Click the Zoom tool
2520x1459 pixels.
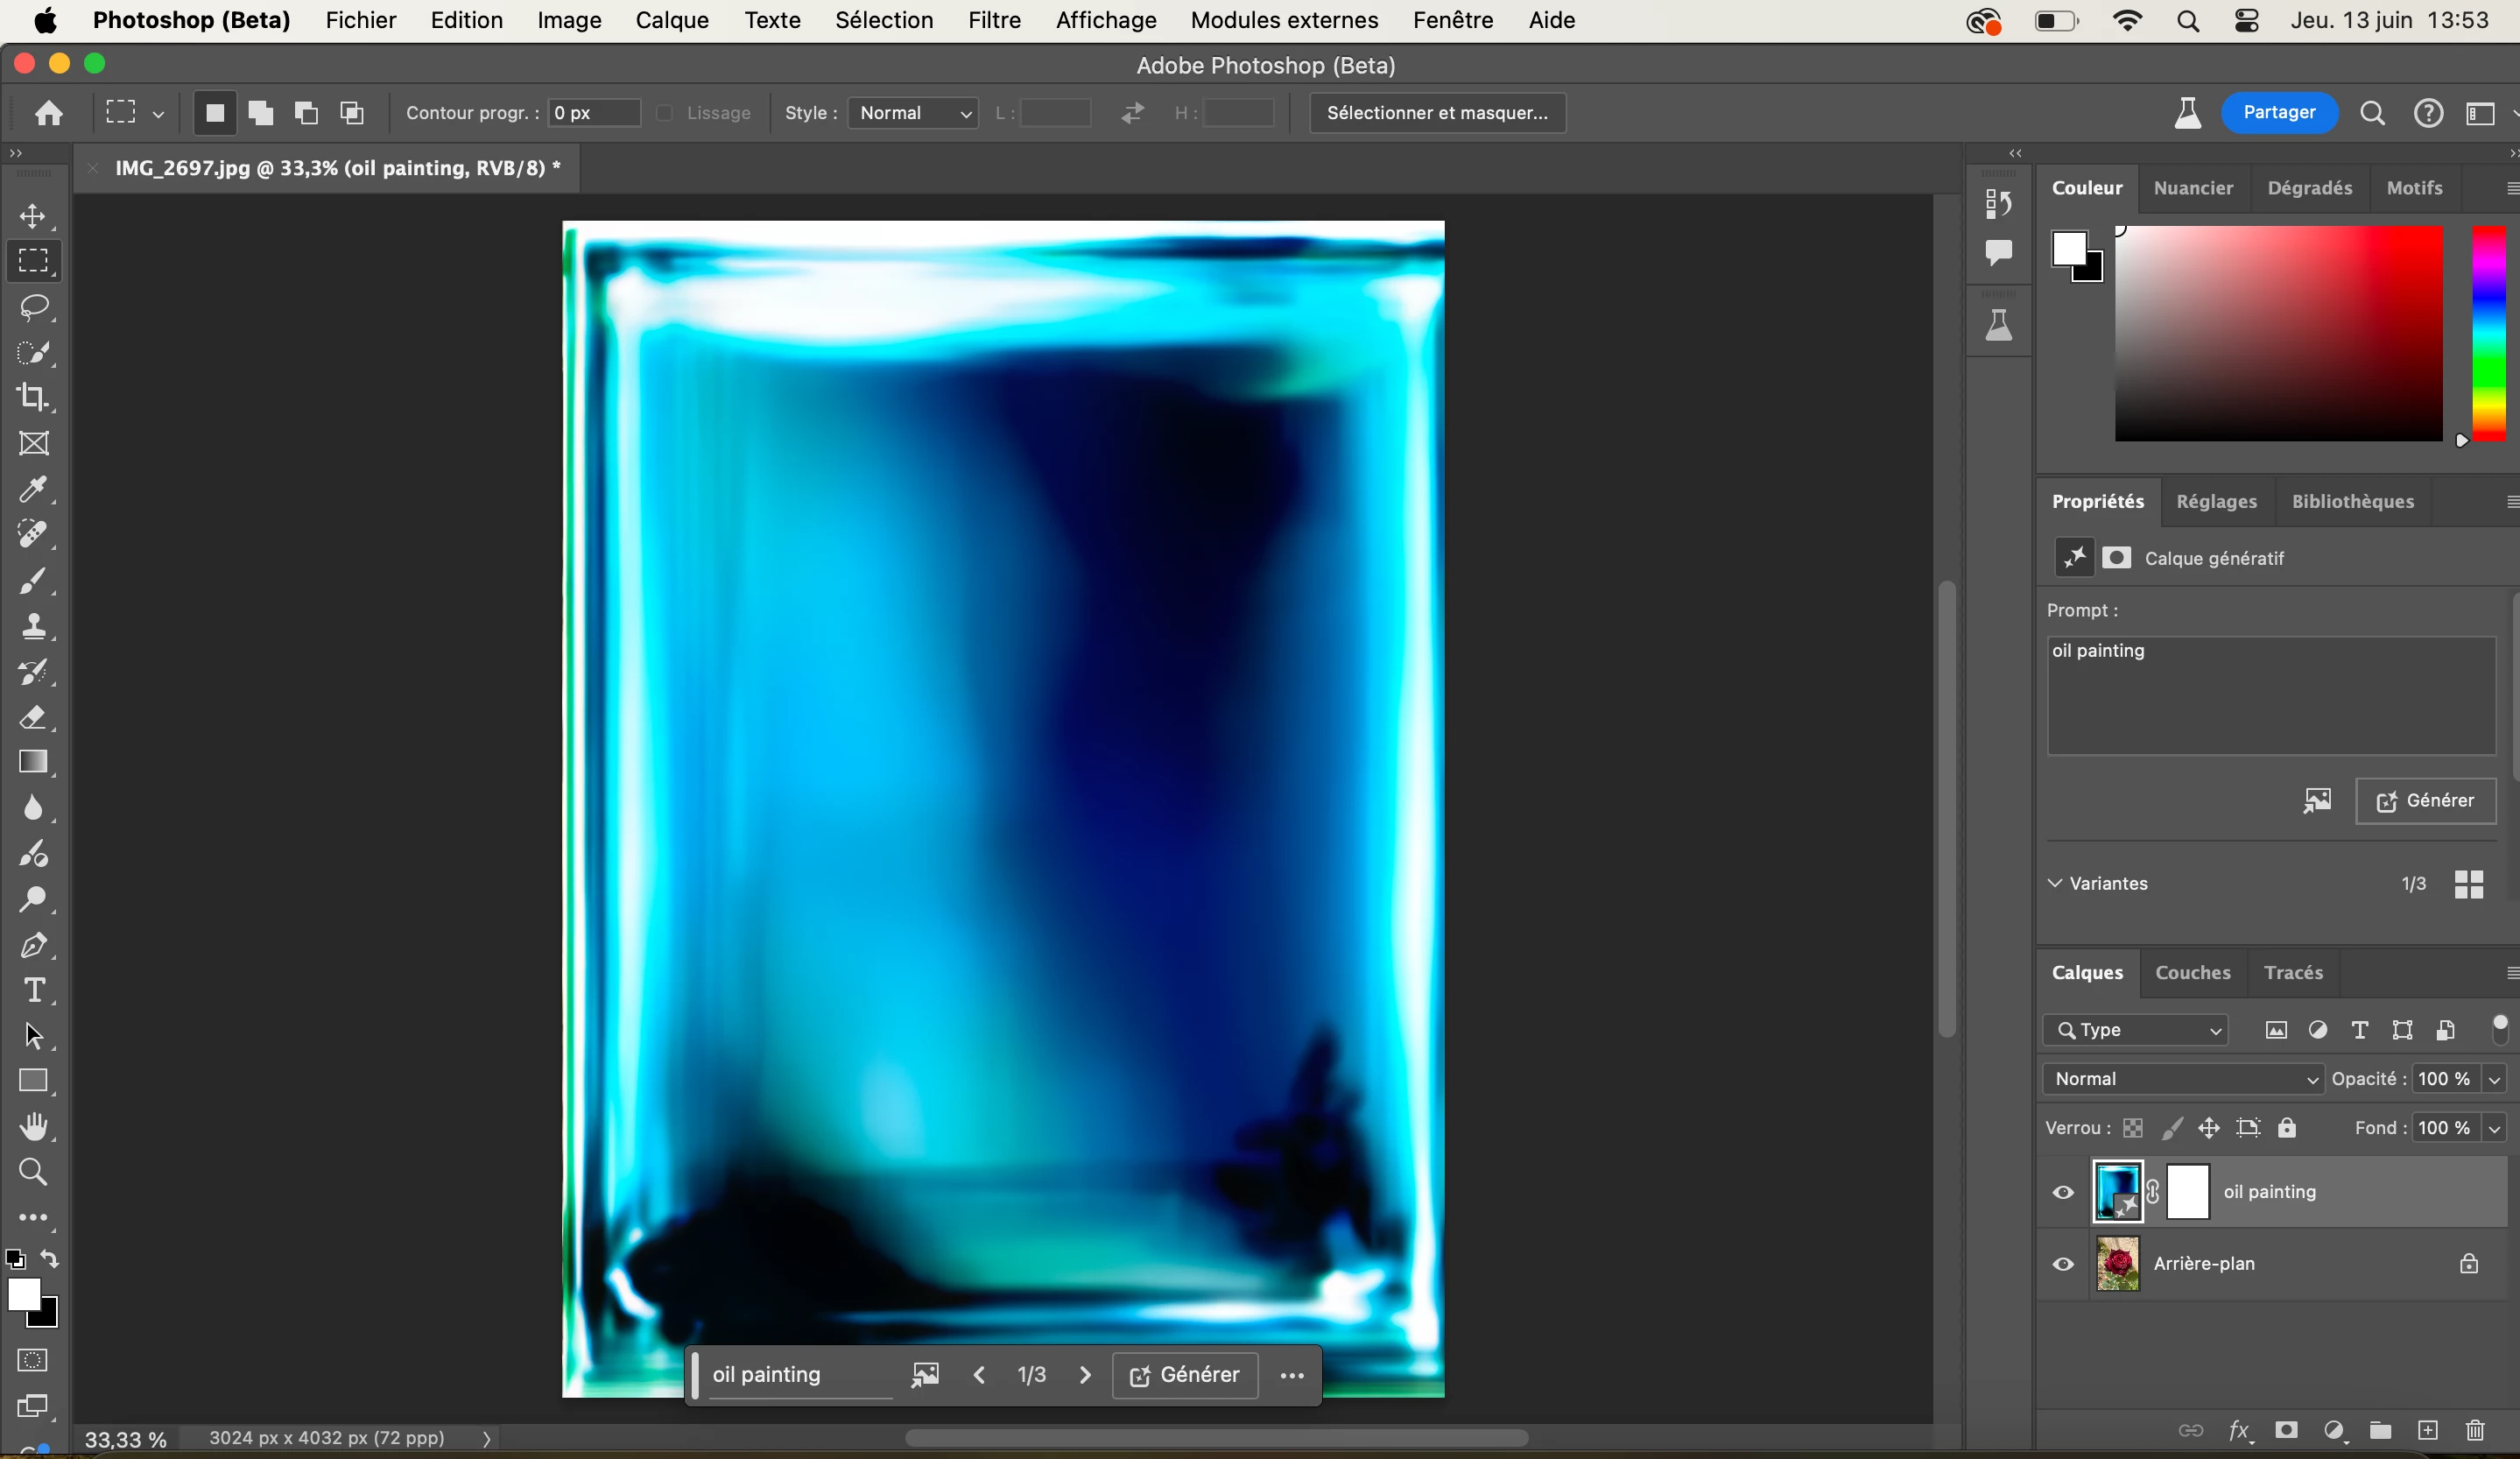coord(34,1172)
